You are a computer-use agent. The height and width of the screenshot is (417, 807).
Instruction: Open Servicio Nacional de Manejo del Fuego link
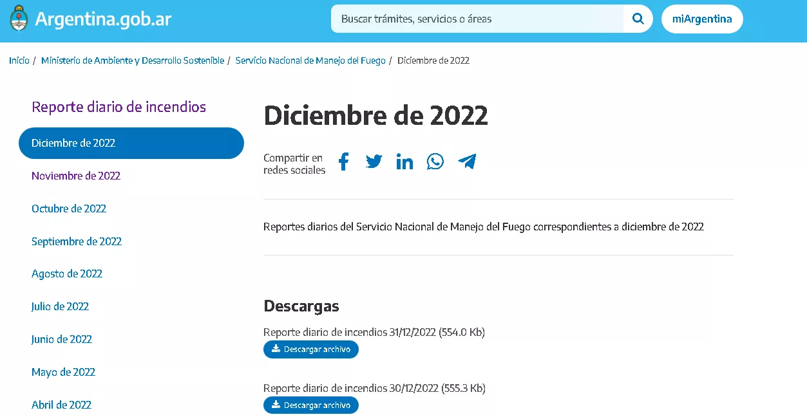pyautogui.click(x=310, y=60)
